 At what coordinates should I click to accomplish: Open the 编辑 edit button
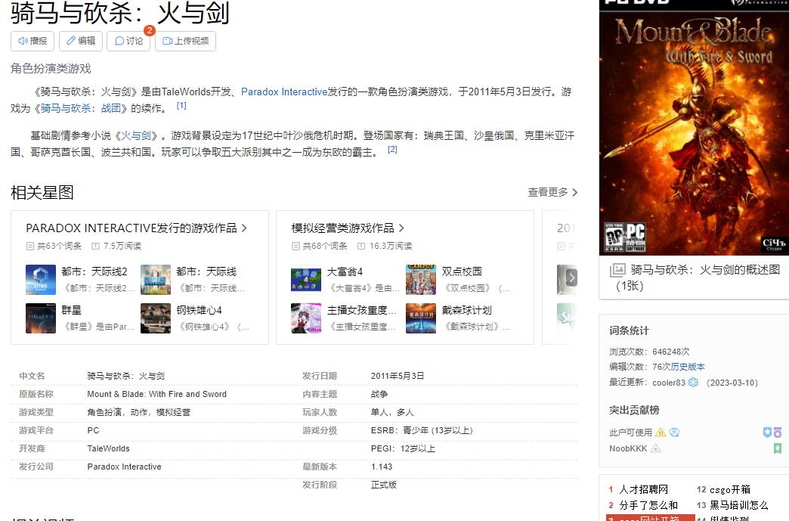point(81,41)
